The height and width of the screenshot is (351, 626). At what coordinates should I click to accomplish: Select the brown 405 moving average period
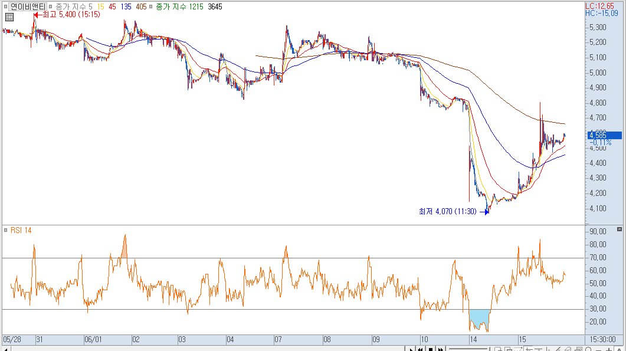tap(141, 7)
